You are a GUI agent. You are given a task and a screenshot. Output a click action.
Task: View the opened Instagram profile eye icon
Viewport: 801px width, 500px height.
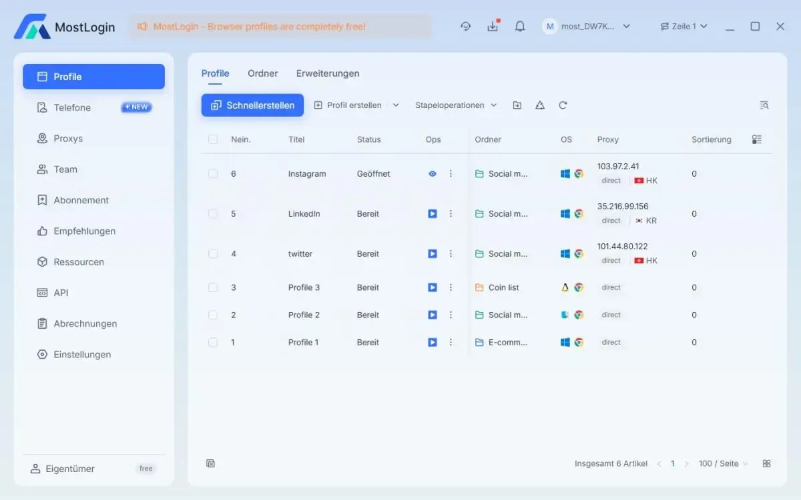pyautogui.click(x=433, y=174)
